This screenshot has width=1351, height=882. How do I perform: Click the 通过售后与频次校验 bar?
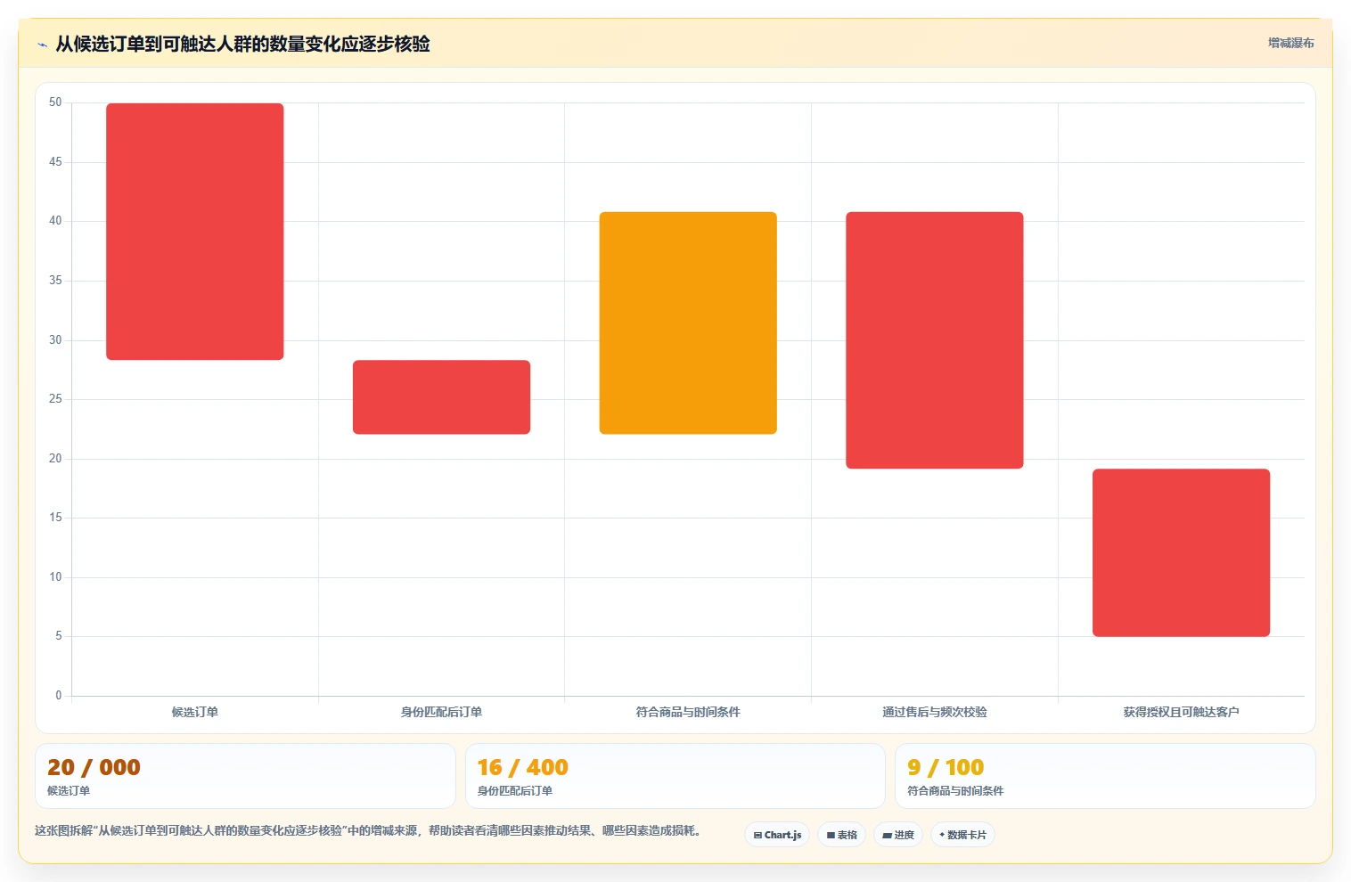click(935, 340)
